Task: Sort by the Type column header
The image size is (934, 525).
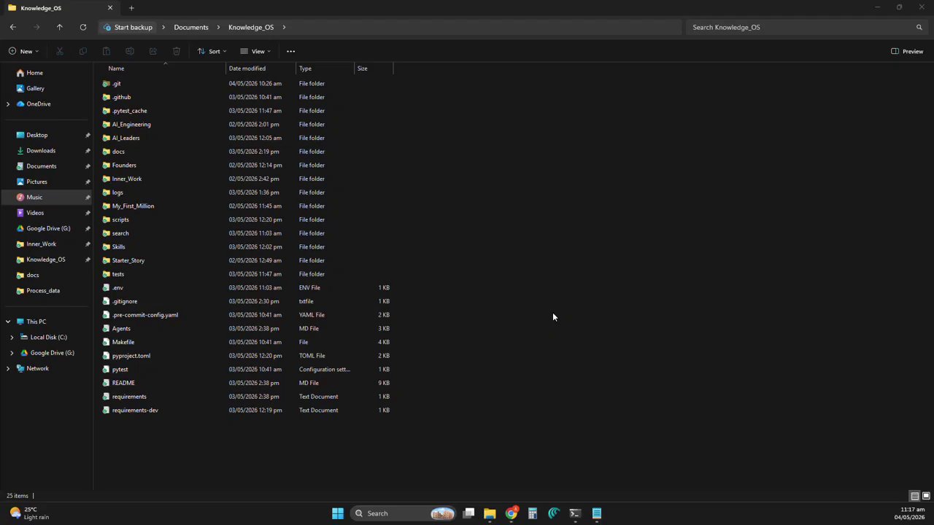Action: click(x=305, y=69)
